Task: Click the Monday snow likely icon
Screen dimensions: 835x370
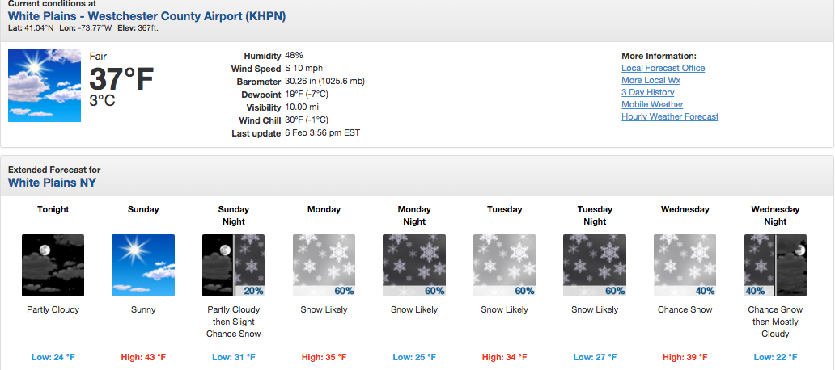Action: click(x=324, y=265)
